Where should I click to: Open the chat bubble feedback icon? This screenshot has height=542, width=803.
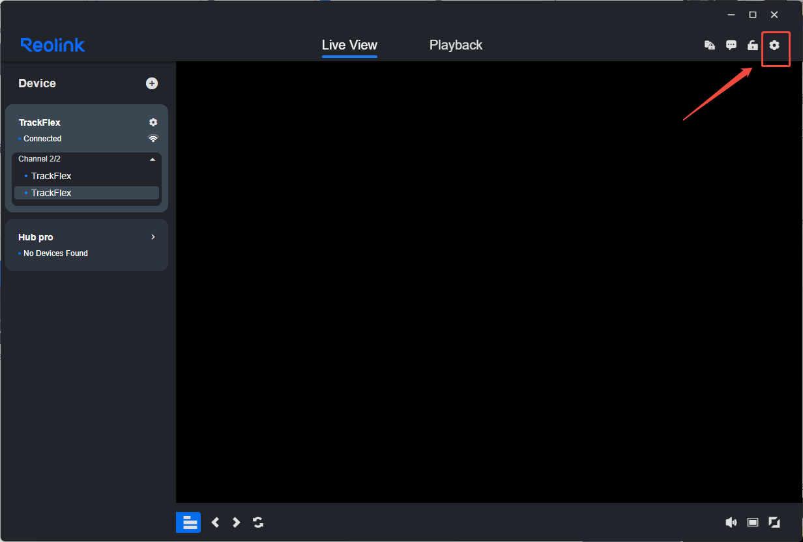[731, 45]
